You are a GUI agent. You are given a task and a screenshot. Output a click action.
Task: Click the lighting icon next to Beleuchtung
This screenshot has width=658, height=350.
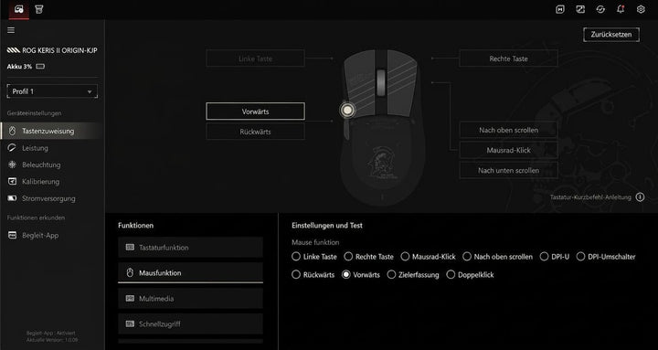point(12,164)
